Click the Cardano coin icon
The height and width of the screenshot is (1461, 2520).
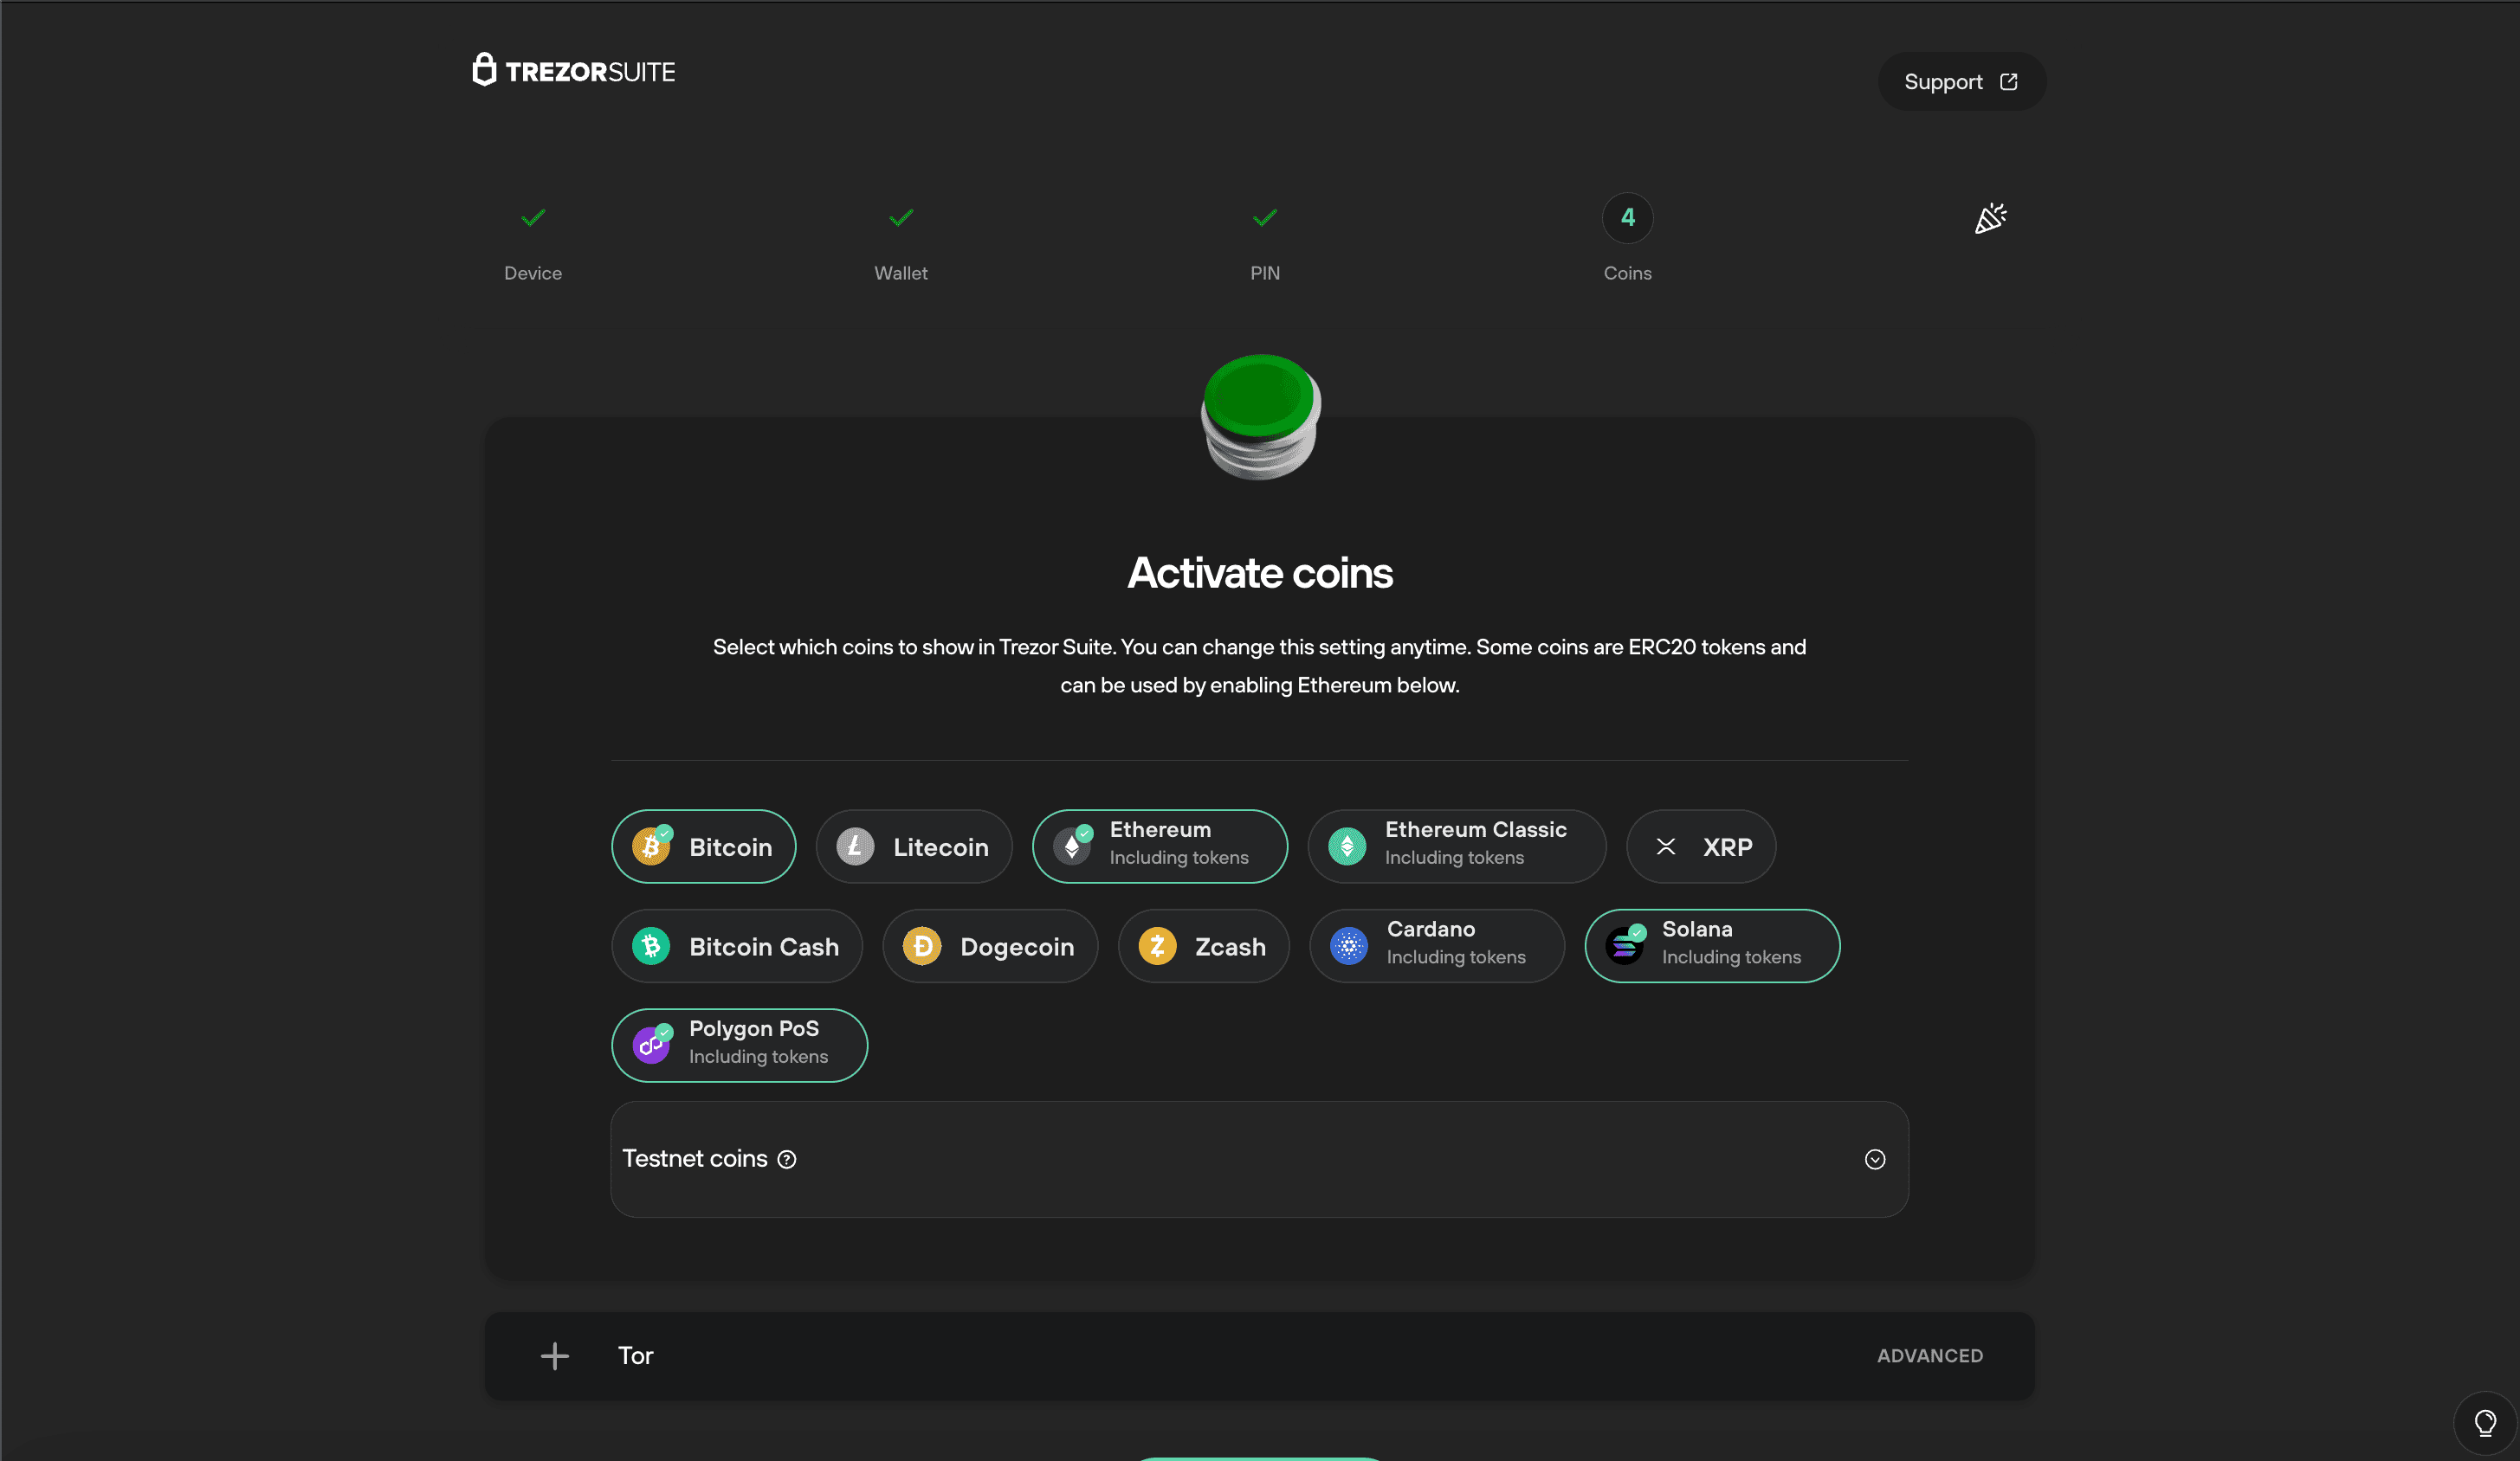(x=1349, y=946)
